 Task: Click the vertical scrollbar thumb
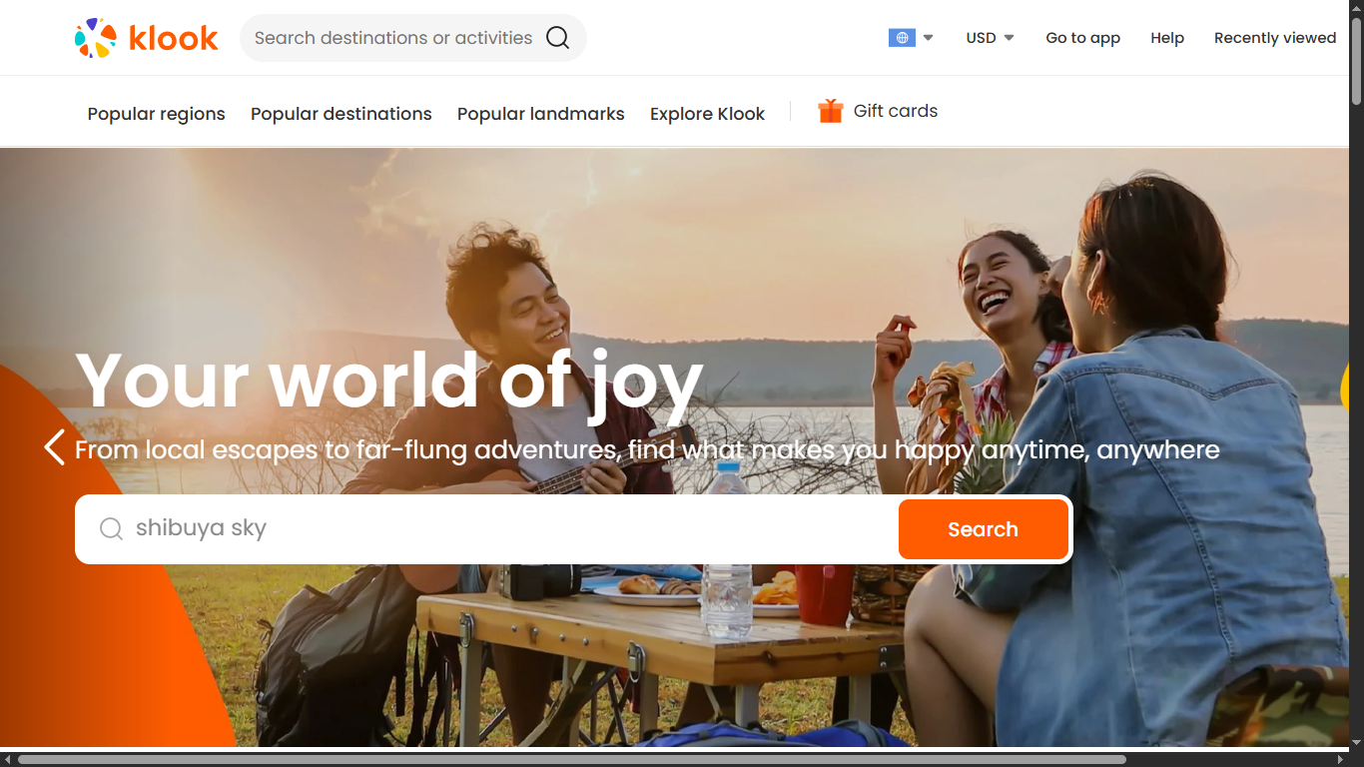(x=1356, y=61)
